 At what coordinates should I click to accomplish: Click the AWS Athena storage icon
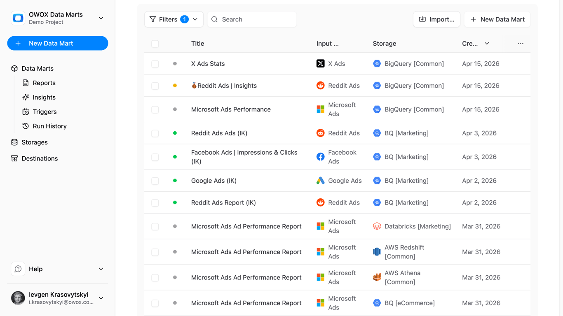377,277
